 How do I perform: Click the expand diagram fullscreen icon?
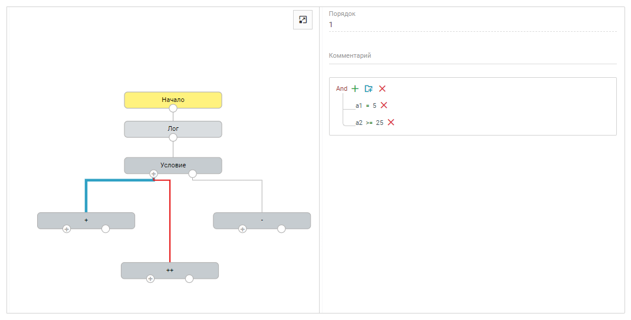click(x=303, y=20)
